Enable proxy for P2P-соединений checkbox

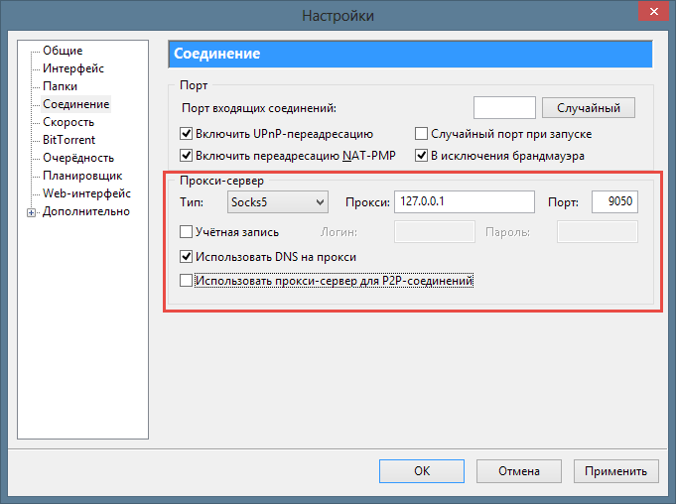point(186,282)
